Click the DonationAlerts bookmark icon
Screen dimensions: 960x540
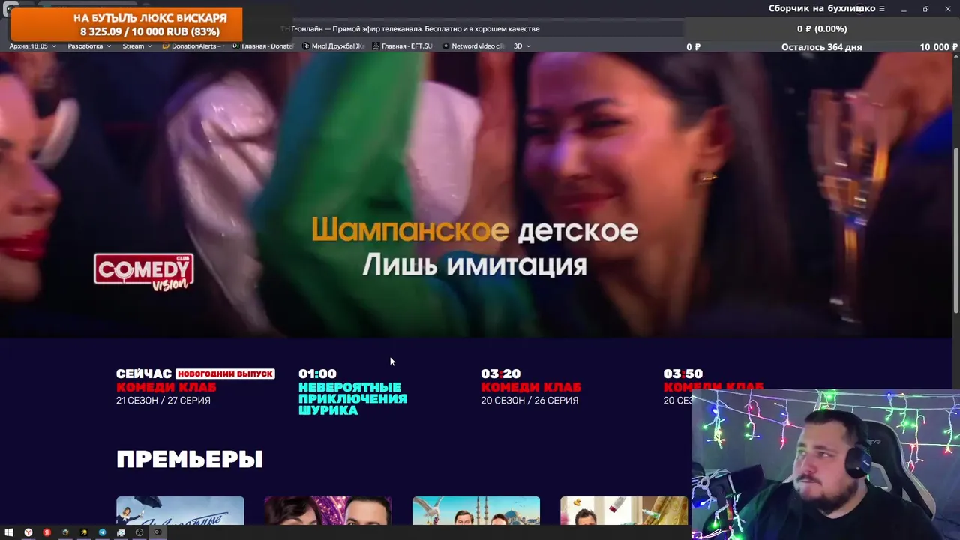coord(166,46)
